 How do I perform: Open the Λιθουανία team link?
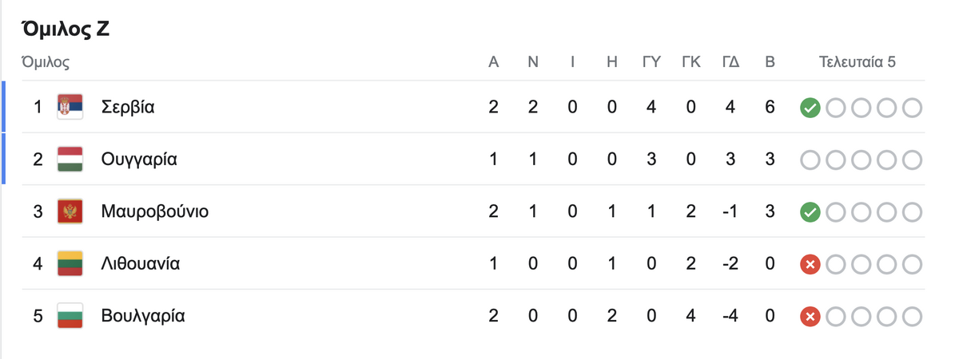(141, 264)
